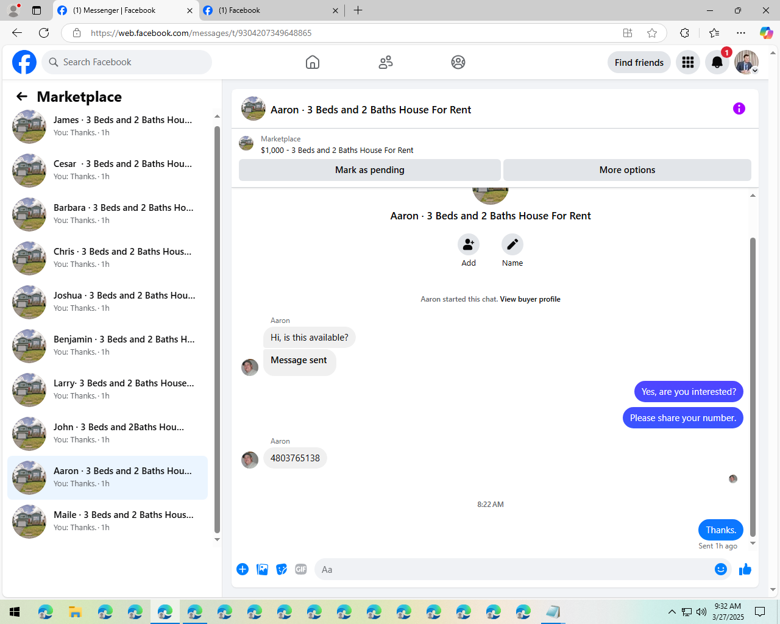Click the browser address bar URL
Image resolution: width=780 pixels, height=624 pixels.
click(x=201, y=33)
